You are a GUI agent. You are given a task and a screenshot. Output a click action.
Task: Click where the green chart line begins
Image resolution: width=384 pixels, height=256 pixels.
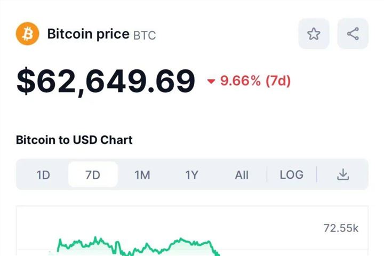click(x=58, y=246)
